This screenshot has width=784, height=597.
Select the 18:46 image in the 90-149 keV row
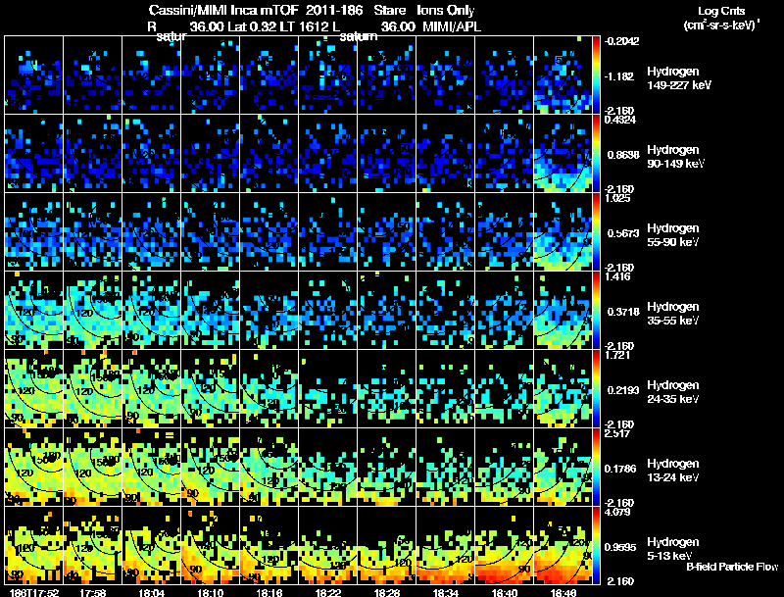563,153
